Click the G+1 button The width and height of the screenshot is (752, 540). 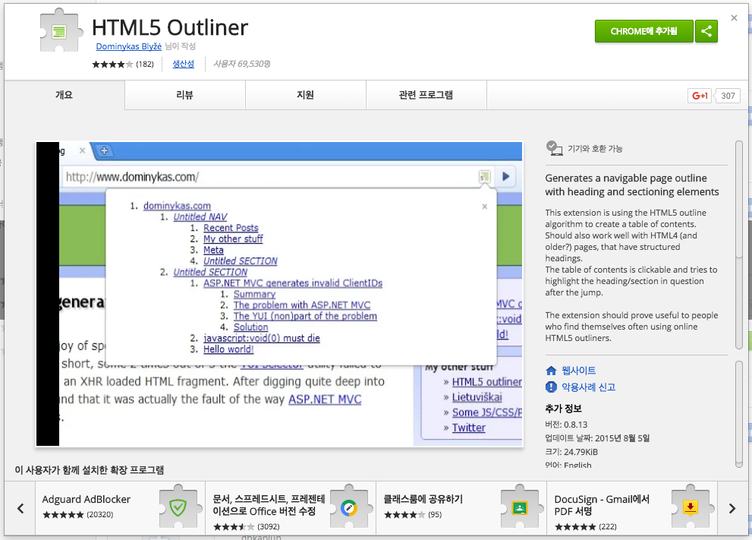[x=700, y=96]
